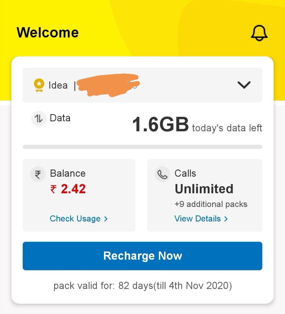Viewport: 285px width, 314px height.
Task: Tap the Data label
Action: (x=60, y=118)
